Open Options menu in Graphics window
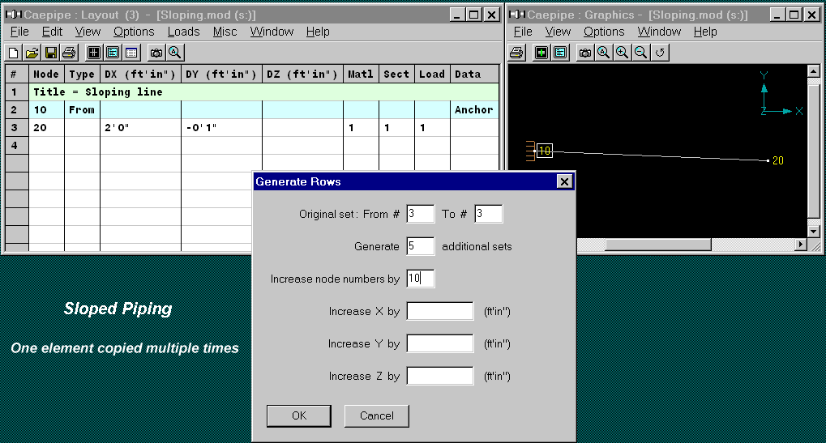The height and width of the screenshot is (443, 826). coord(604,32)
